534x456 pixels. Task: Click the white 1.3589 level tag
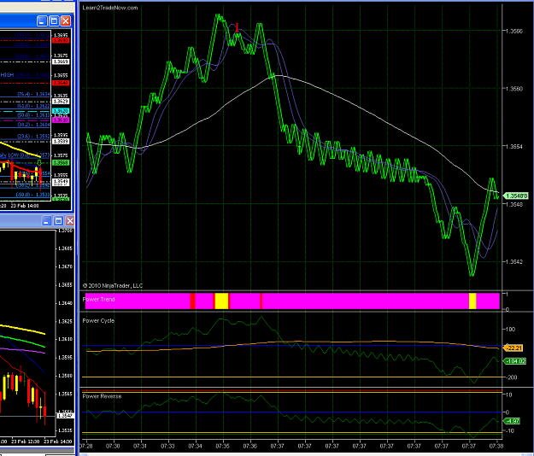(x=61, y=141)
